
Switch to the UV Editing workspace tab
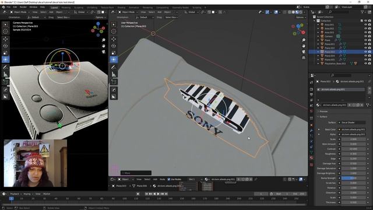pyautogui.click(x=92, y=8)
